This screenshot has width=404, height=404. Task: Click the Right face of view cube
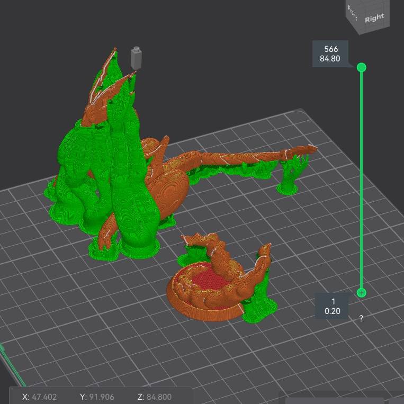coord(374,17)
